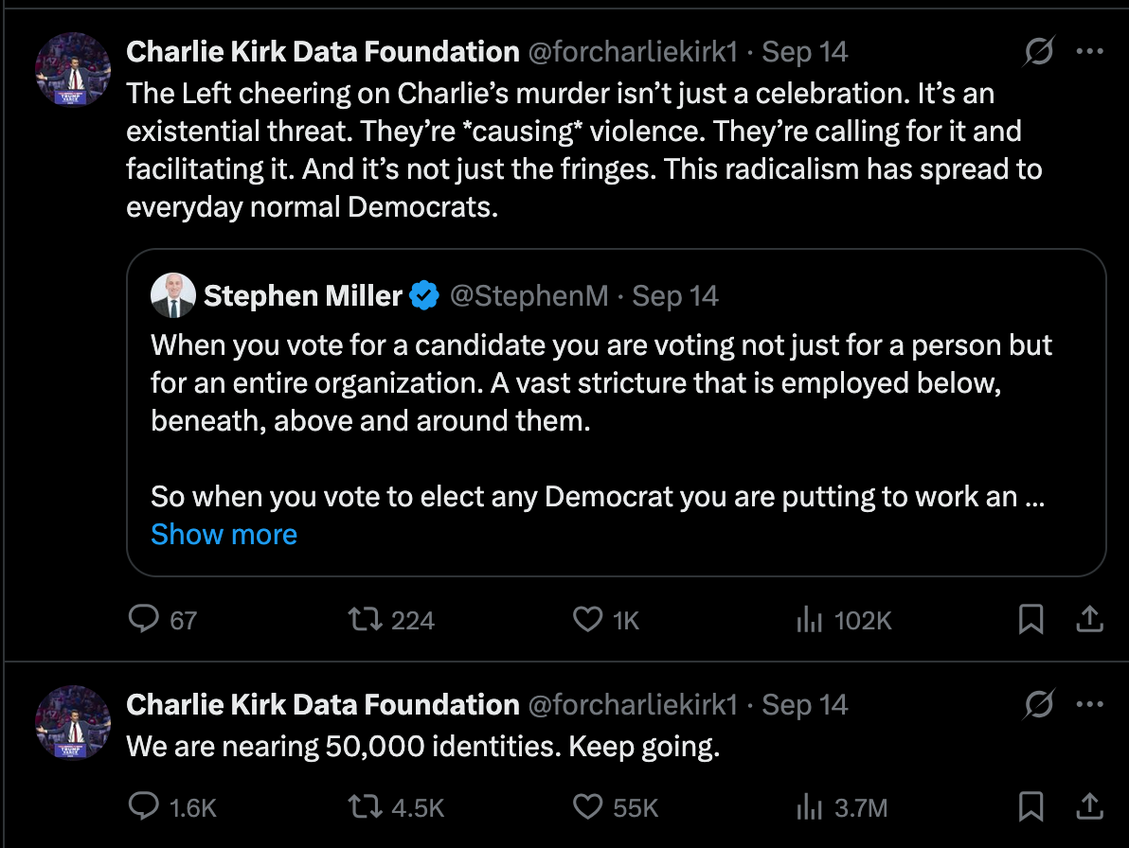Like the post with 55K likes
The height and width of the screenshot is (848, 1129).
(588, 806)
